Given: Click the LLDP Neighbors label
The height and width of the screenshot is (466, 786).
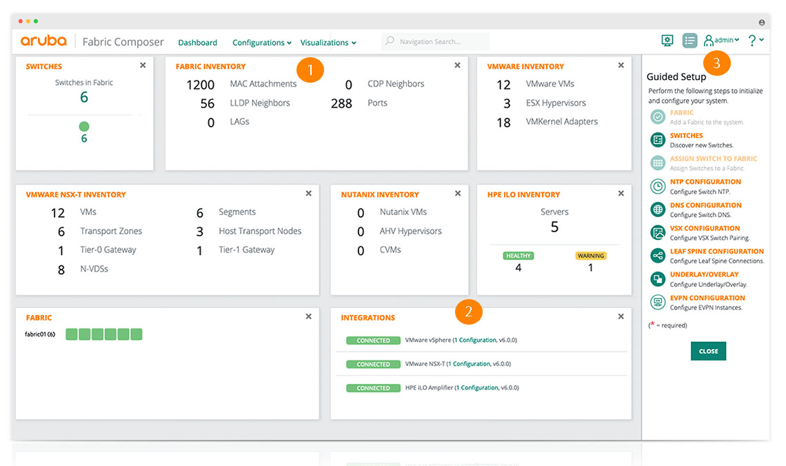Looking at the screenshot, I should point(260,103).
